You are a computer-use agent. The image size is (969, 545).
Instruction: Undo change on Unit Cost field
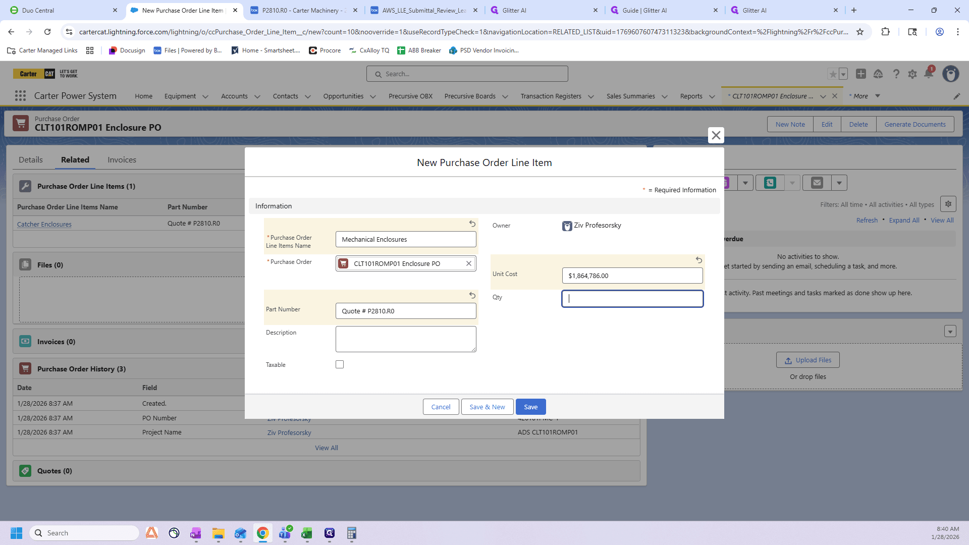pos(699,260)
